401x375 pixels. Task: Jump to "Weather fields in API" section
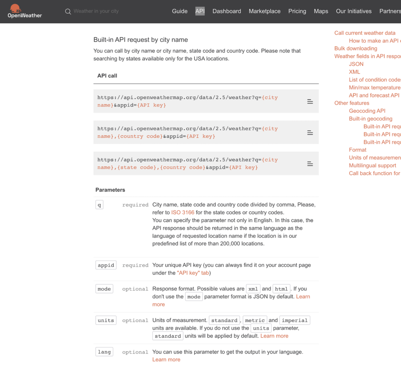367,56
